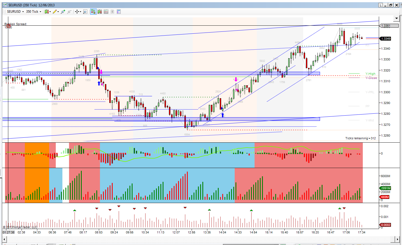402x245 pixels.
Task: Click the 0.002 spread axis label
Action: pos(385,206)
